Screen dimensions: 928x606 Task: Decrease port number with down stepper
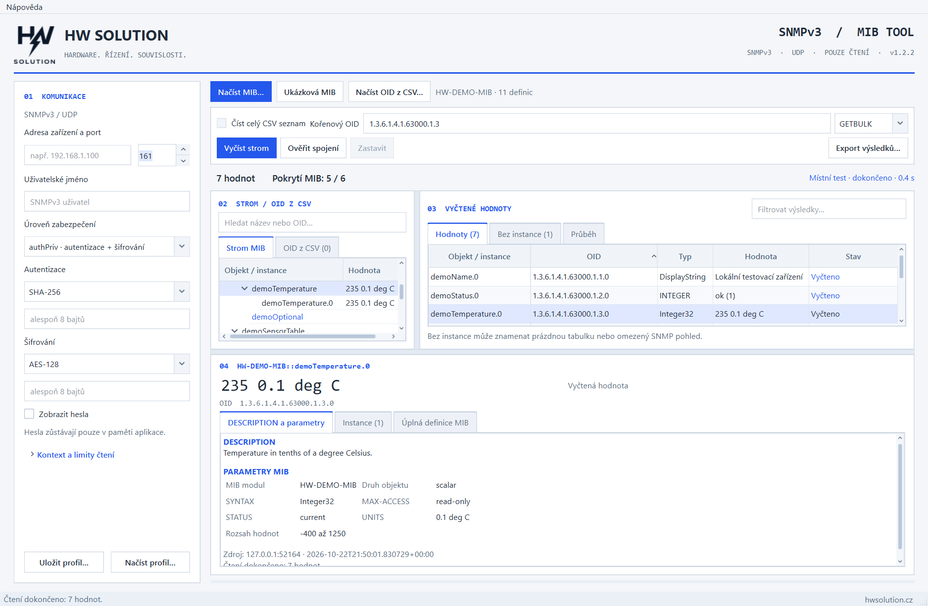pos(183,161)
